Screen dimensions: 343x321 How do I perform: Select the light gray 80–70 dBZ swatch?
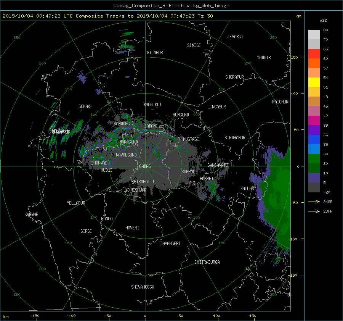pyautogui.click(x=314, y=35)
